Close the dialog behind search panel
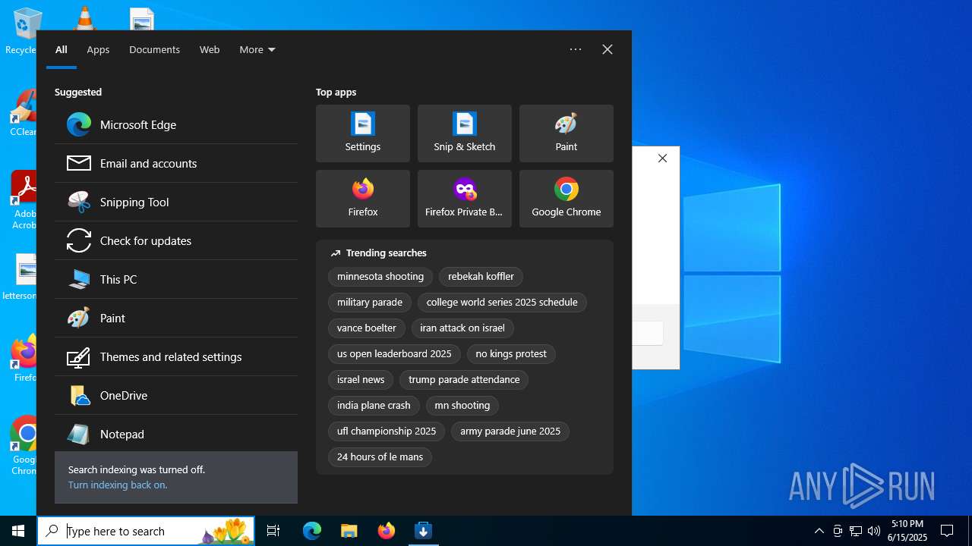Image resolution: width=972 pixels, height=546 pixels. [663, 158]
